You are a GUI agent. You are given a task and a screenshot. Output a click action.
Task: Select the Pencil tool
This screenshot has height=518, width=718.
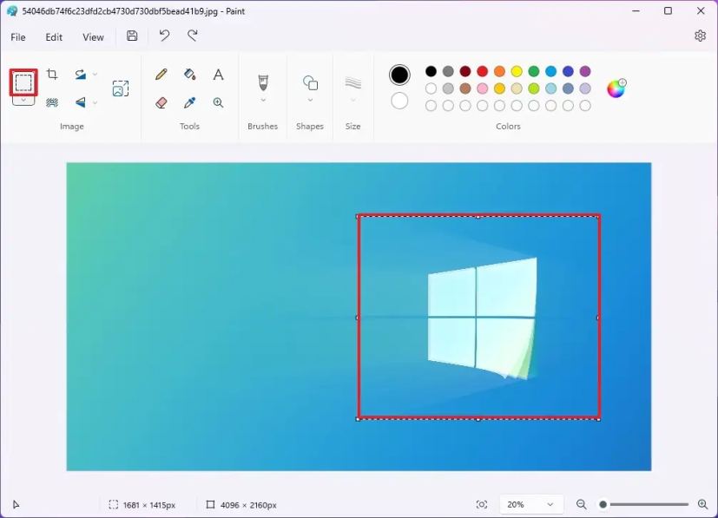[x=161, y=75]
